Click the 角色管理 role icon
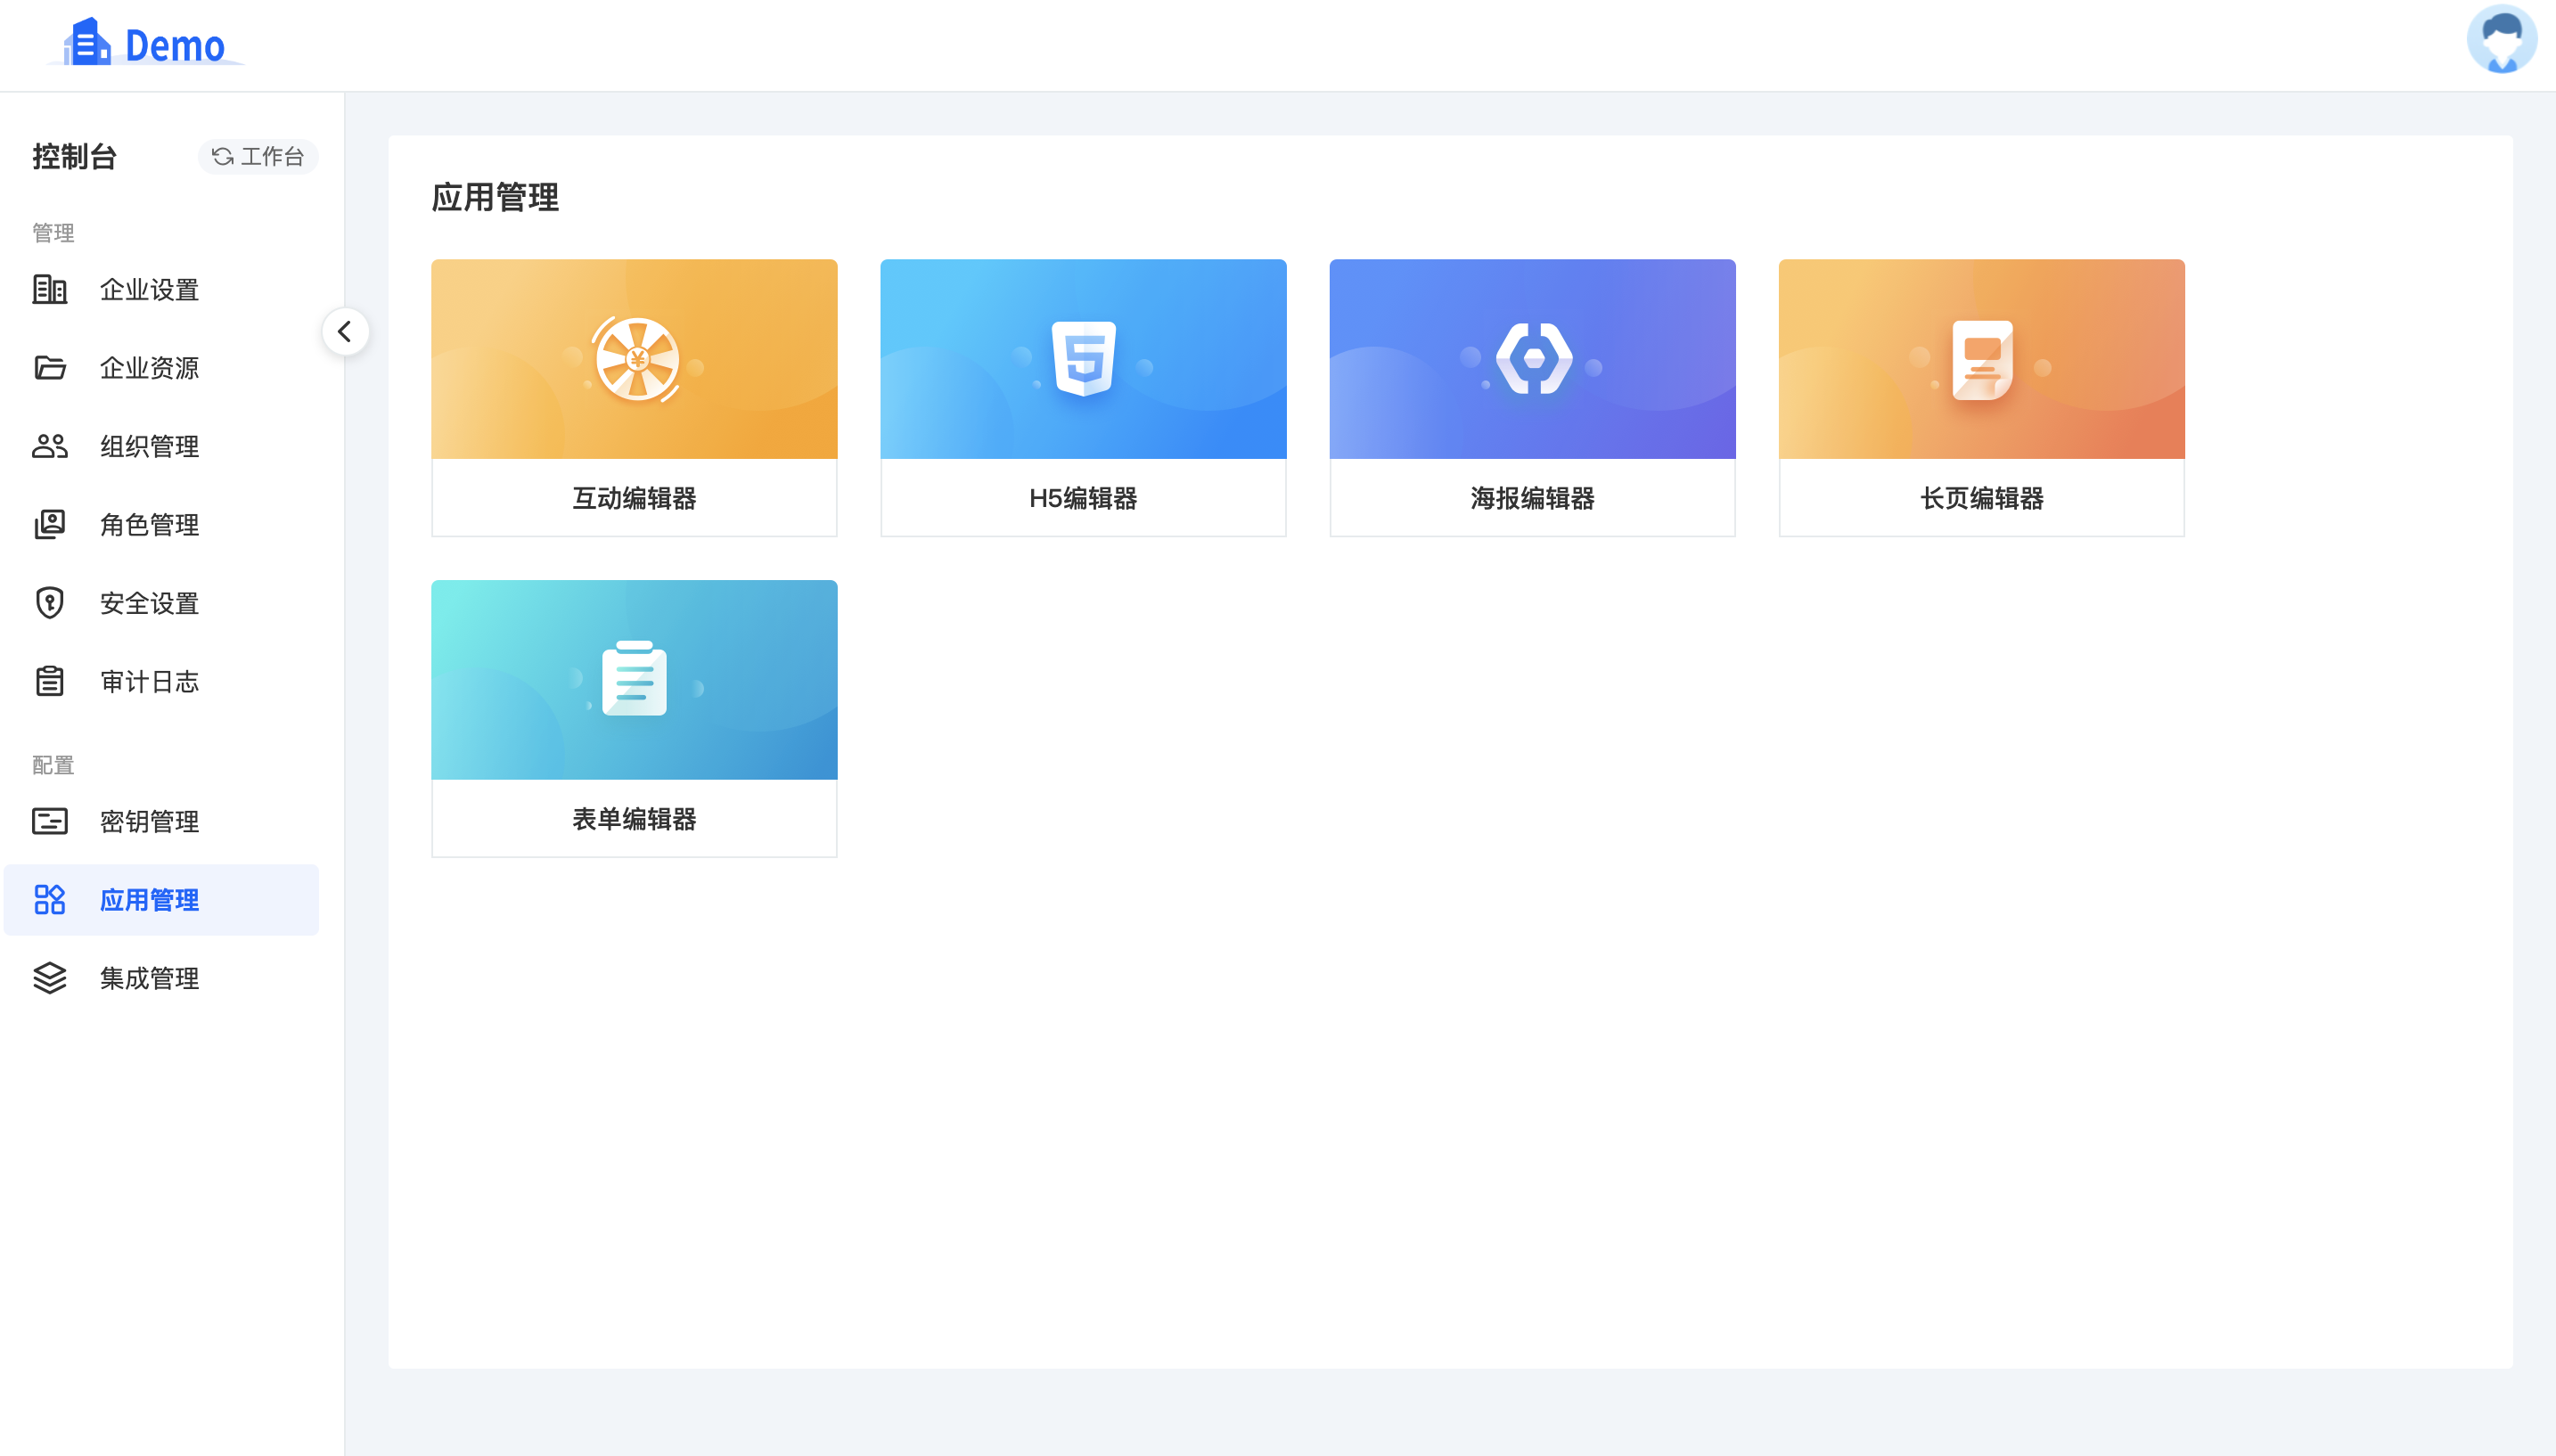Viewport: 2556px width, 1456px height. [x=50, y=524]
